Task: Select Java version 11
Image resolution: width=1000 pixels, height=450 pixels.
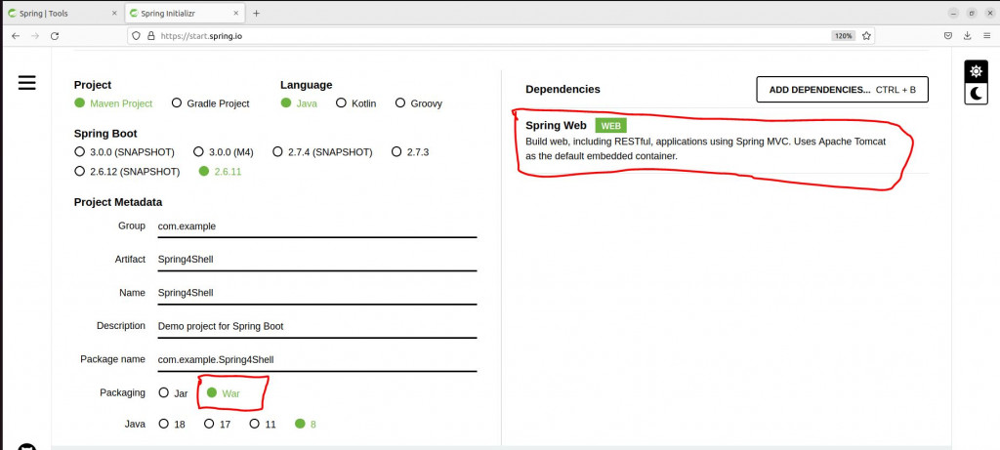Action: tap(263, 424)
